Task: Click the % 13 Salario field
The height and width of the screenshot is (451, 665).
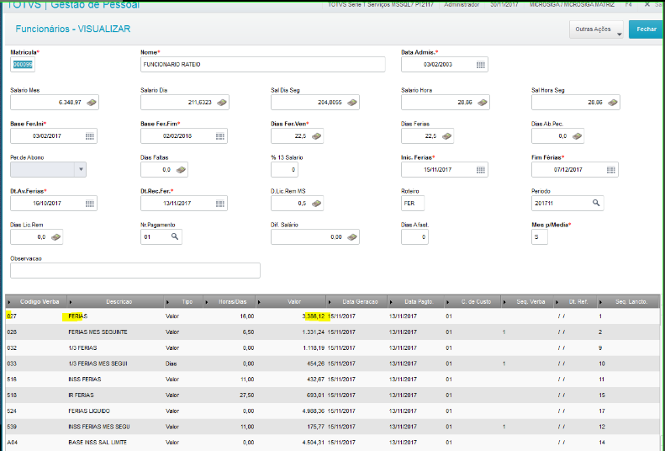Action: [284, 170]
